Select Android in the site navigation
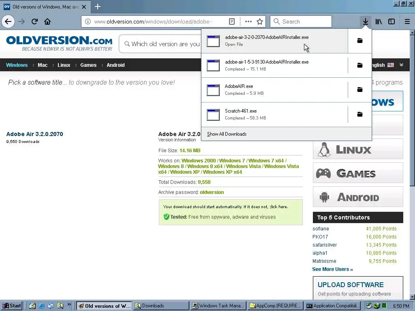 (x=116, y=65)
